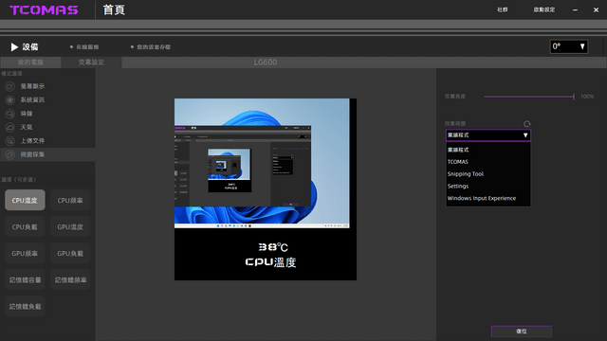Toggle the GPU溫度 option
Image resolution: width=607 pixels, height=341 pixels.
point(70,227)
